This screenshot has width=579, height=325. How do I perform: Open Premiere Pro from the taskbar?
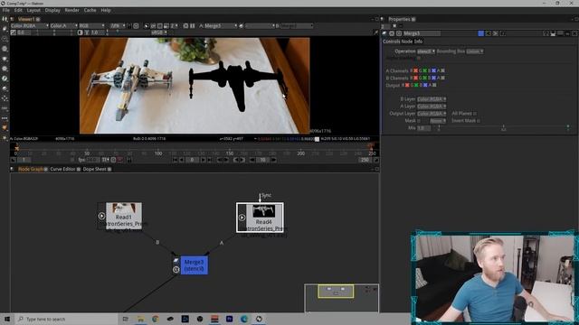(229, 319)
